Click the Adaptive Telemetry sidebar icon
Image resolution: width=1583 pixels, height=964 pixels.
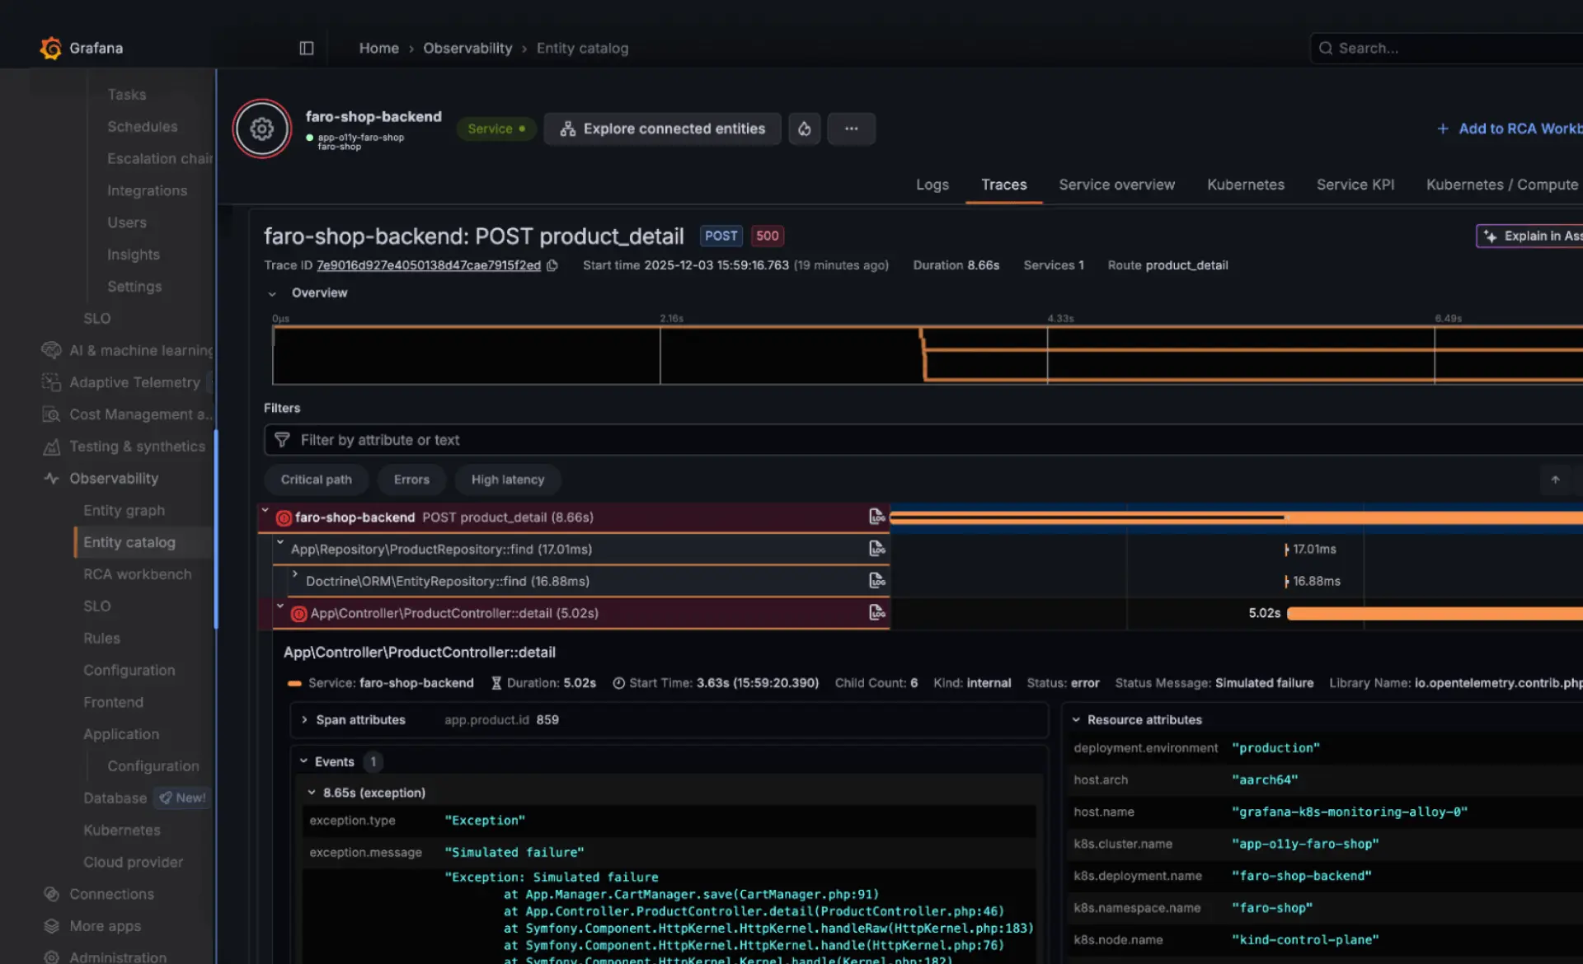pyautogui.click(x=51, y=382)
